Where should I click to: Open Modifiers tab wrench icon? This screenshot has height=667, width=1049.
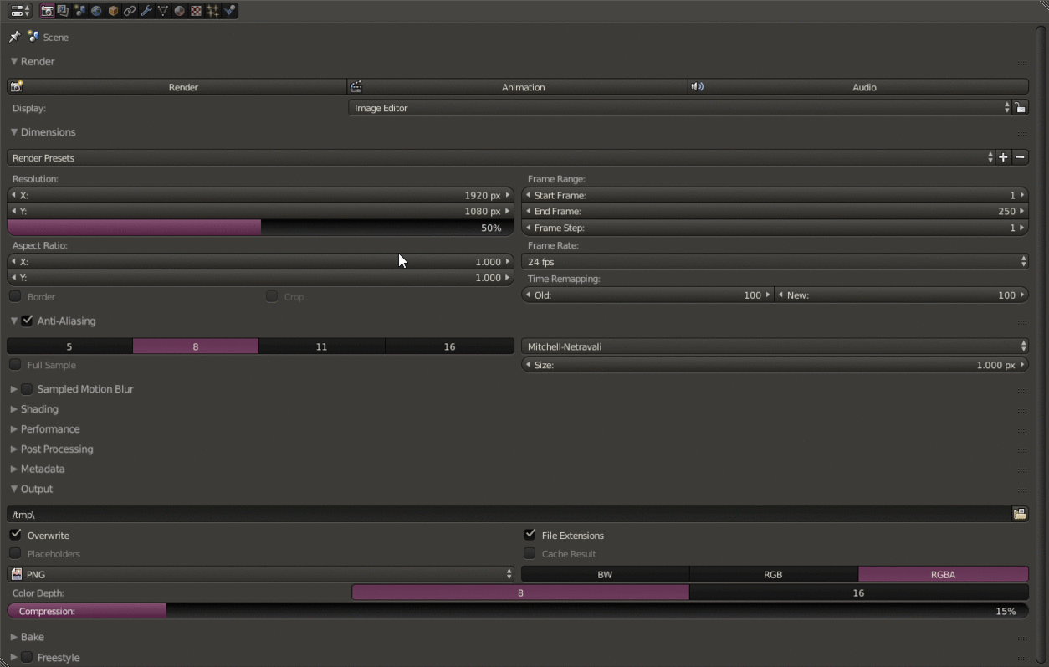(x=146, y=11)
